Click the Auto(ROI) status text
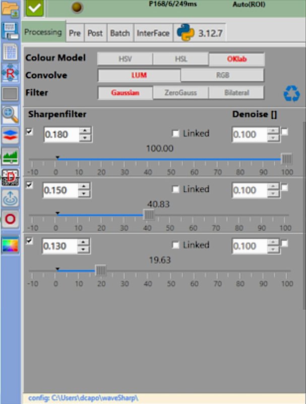The width and height of the screenshot is (306, 404). click(x=249, y=5)
